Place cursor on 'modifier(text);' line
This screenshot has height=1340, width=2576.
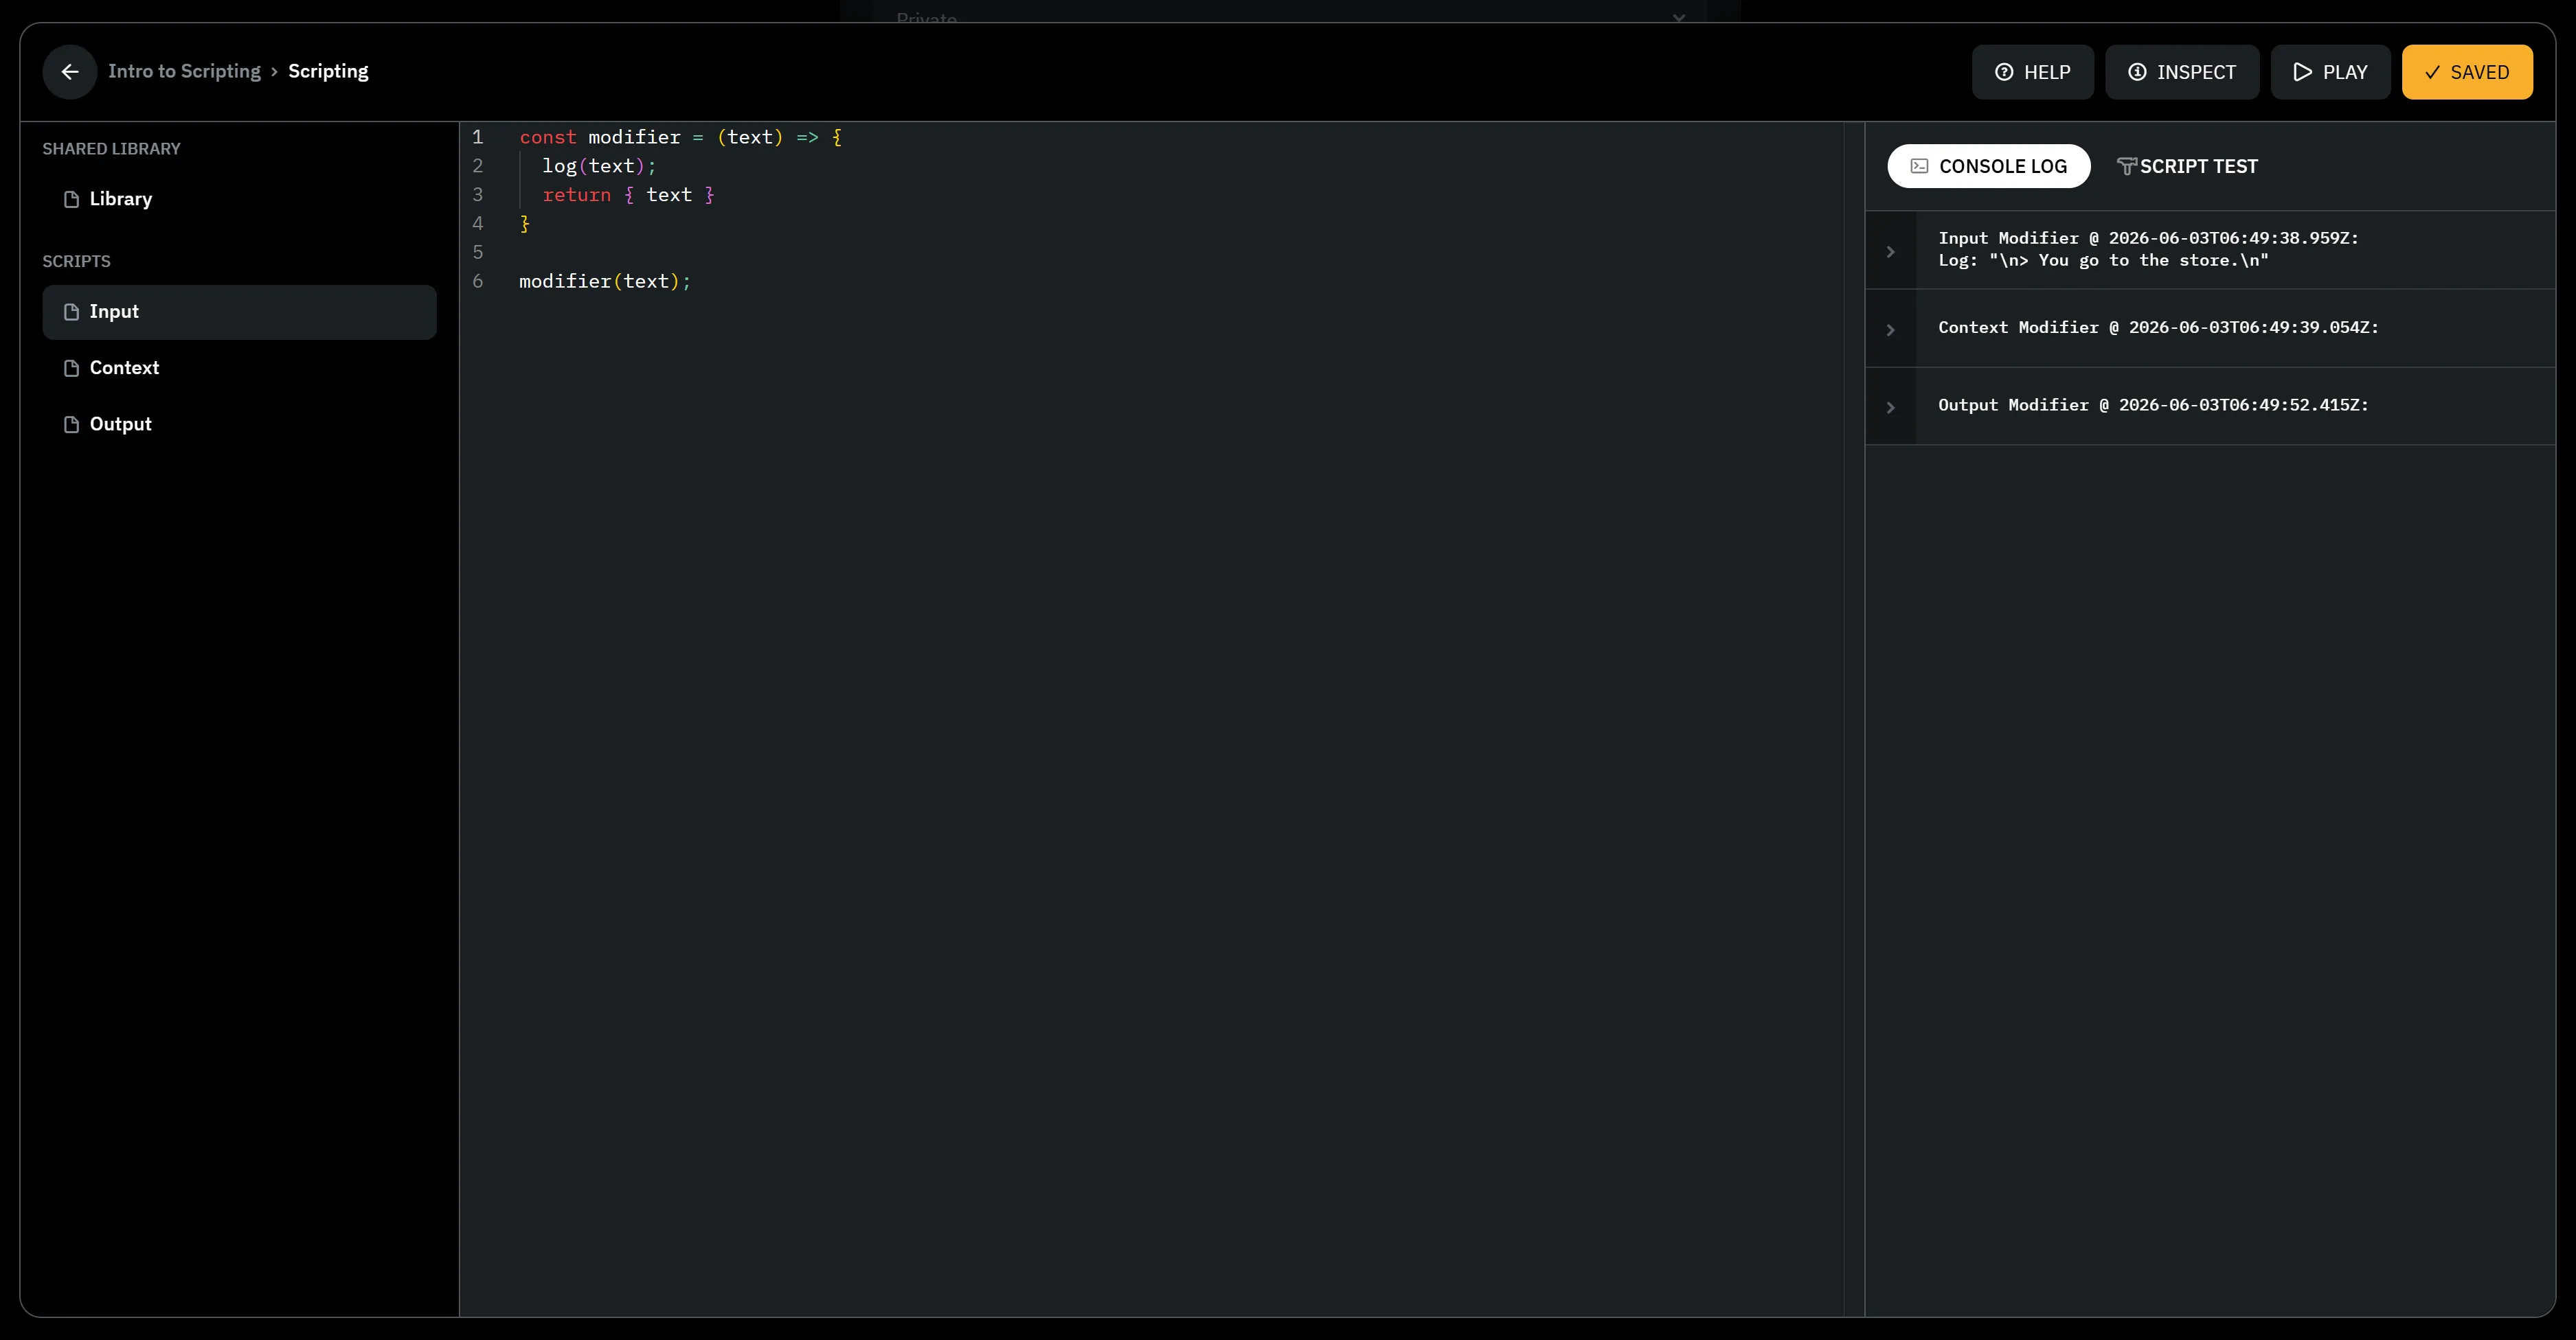point(605,281)
